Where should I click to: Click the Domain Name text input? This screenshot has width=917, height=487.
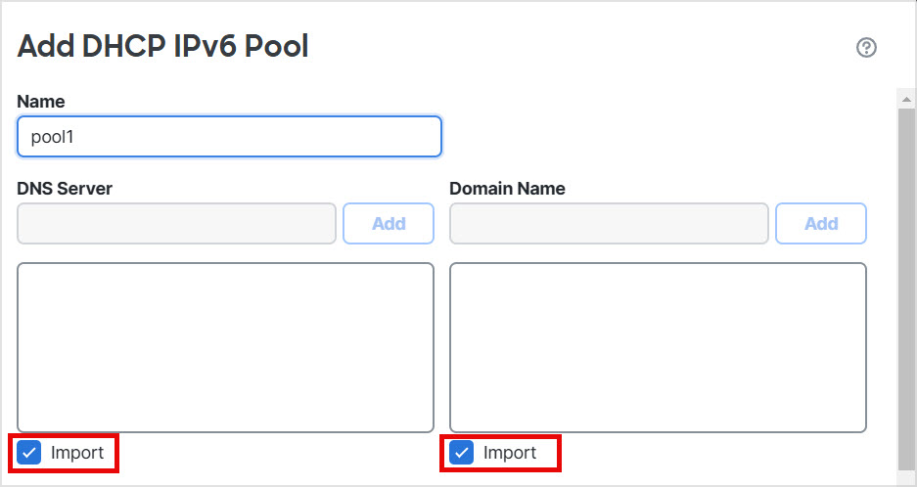click(x=609, y=224)
